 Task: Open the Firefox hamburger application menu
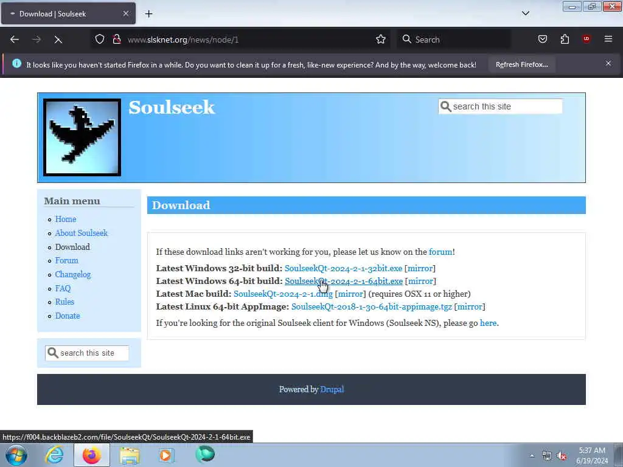(608, 39)
